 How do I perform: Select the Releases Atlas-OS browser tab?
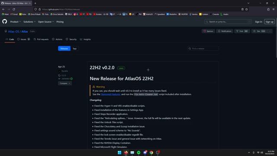16,3
